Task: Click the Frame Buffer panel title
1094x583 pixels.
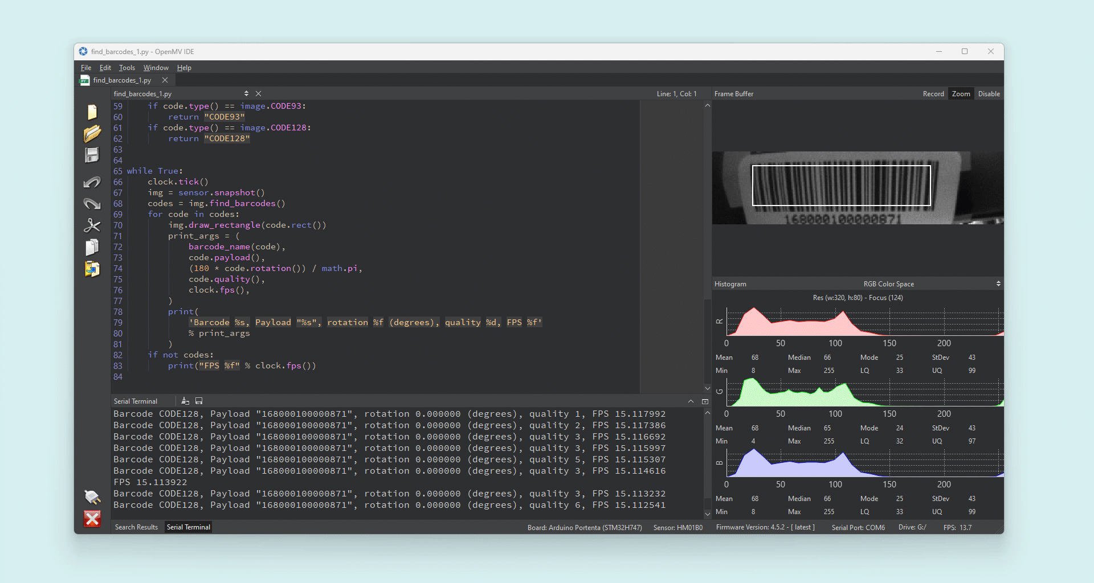Action: (x=734, y=93)
